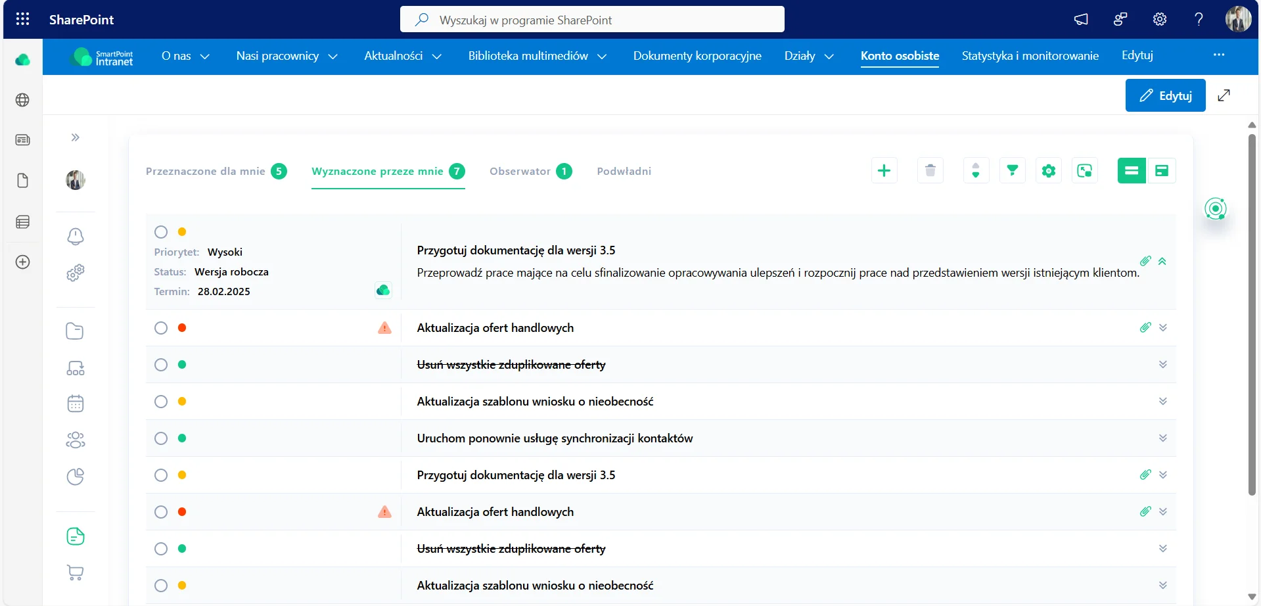Open the lists icon in left rail
Viewport: 1261px width, 606px height.
click(x=22, y=221)
